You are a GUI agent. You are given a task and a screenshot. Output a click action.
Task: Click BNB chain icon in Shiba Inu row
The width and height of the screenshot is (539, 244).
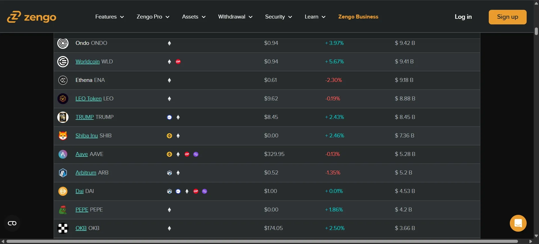coord(169,136)
